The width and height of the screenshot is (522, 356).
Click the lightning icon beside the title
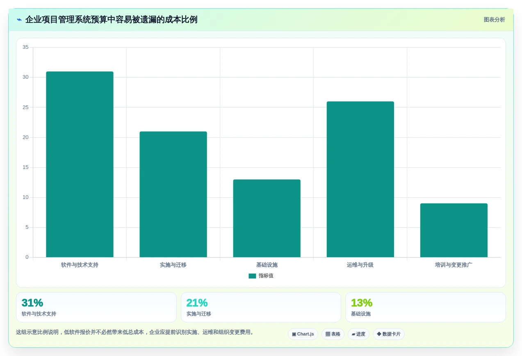tap(19, 20)
